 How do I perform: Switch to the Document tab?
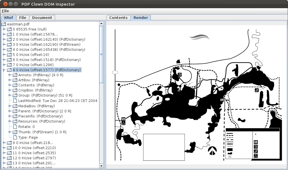[42, 18]
